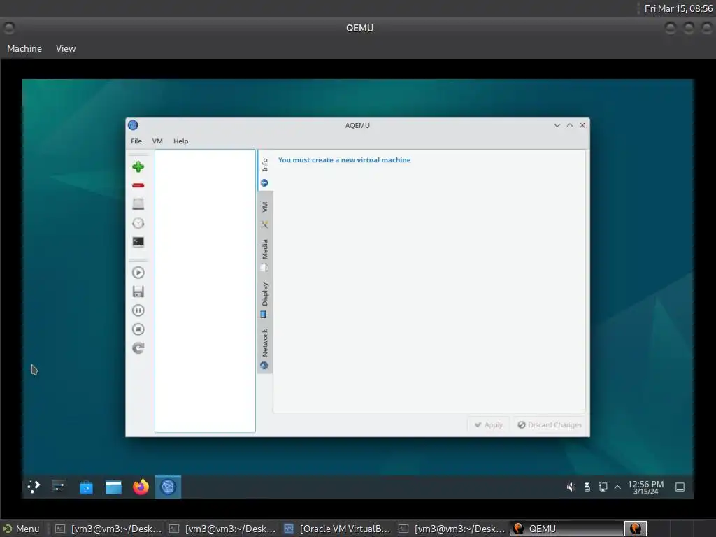Open the AQEMU Help menu

(x=181, y=141)
